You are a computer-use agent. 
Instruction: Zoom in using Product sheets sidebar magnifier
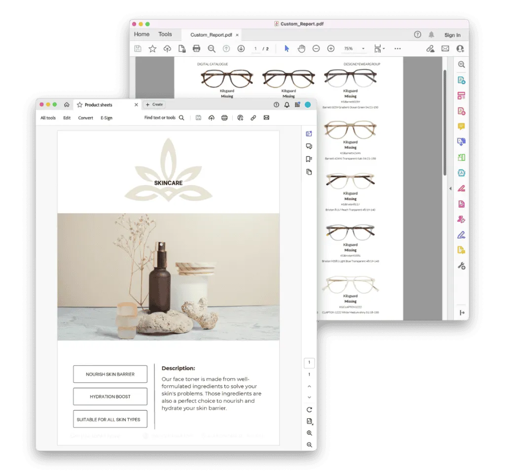coord(309,433)
